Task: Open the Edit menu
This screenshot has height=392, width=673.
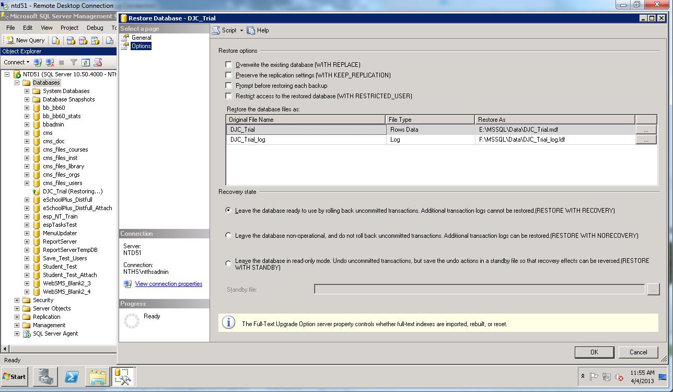Action: (x=28, y=28)
